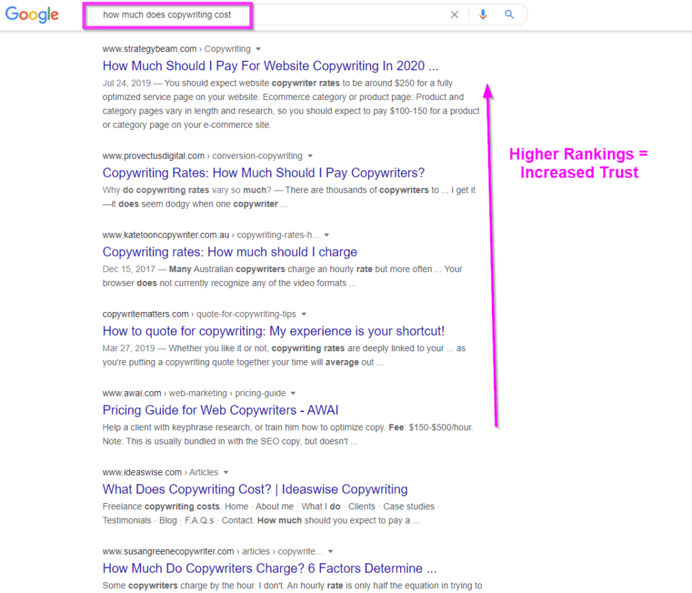The width and height of the screenshot is (692, 593).
Task: Expand options arrow beside katetooncopywriter.com.au result
Action: (x=326, y=235)
